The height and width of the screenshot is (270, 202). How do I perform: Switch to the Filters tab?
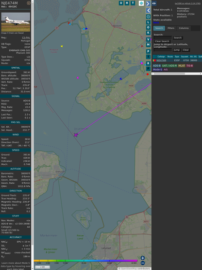click(171, 28)
